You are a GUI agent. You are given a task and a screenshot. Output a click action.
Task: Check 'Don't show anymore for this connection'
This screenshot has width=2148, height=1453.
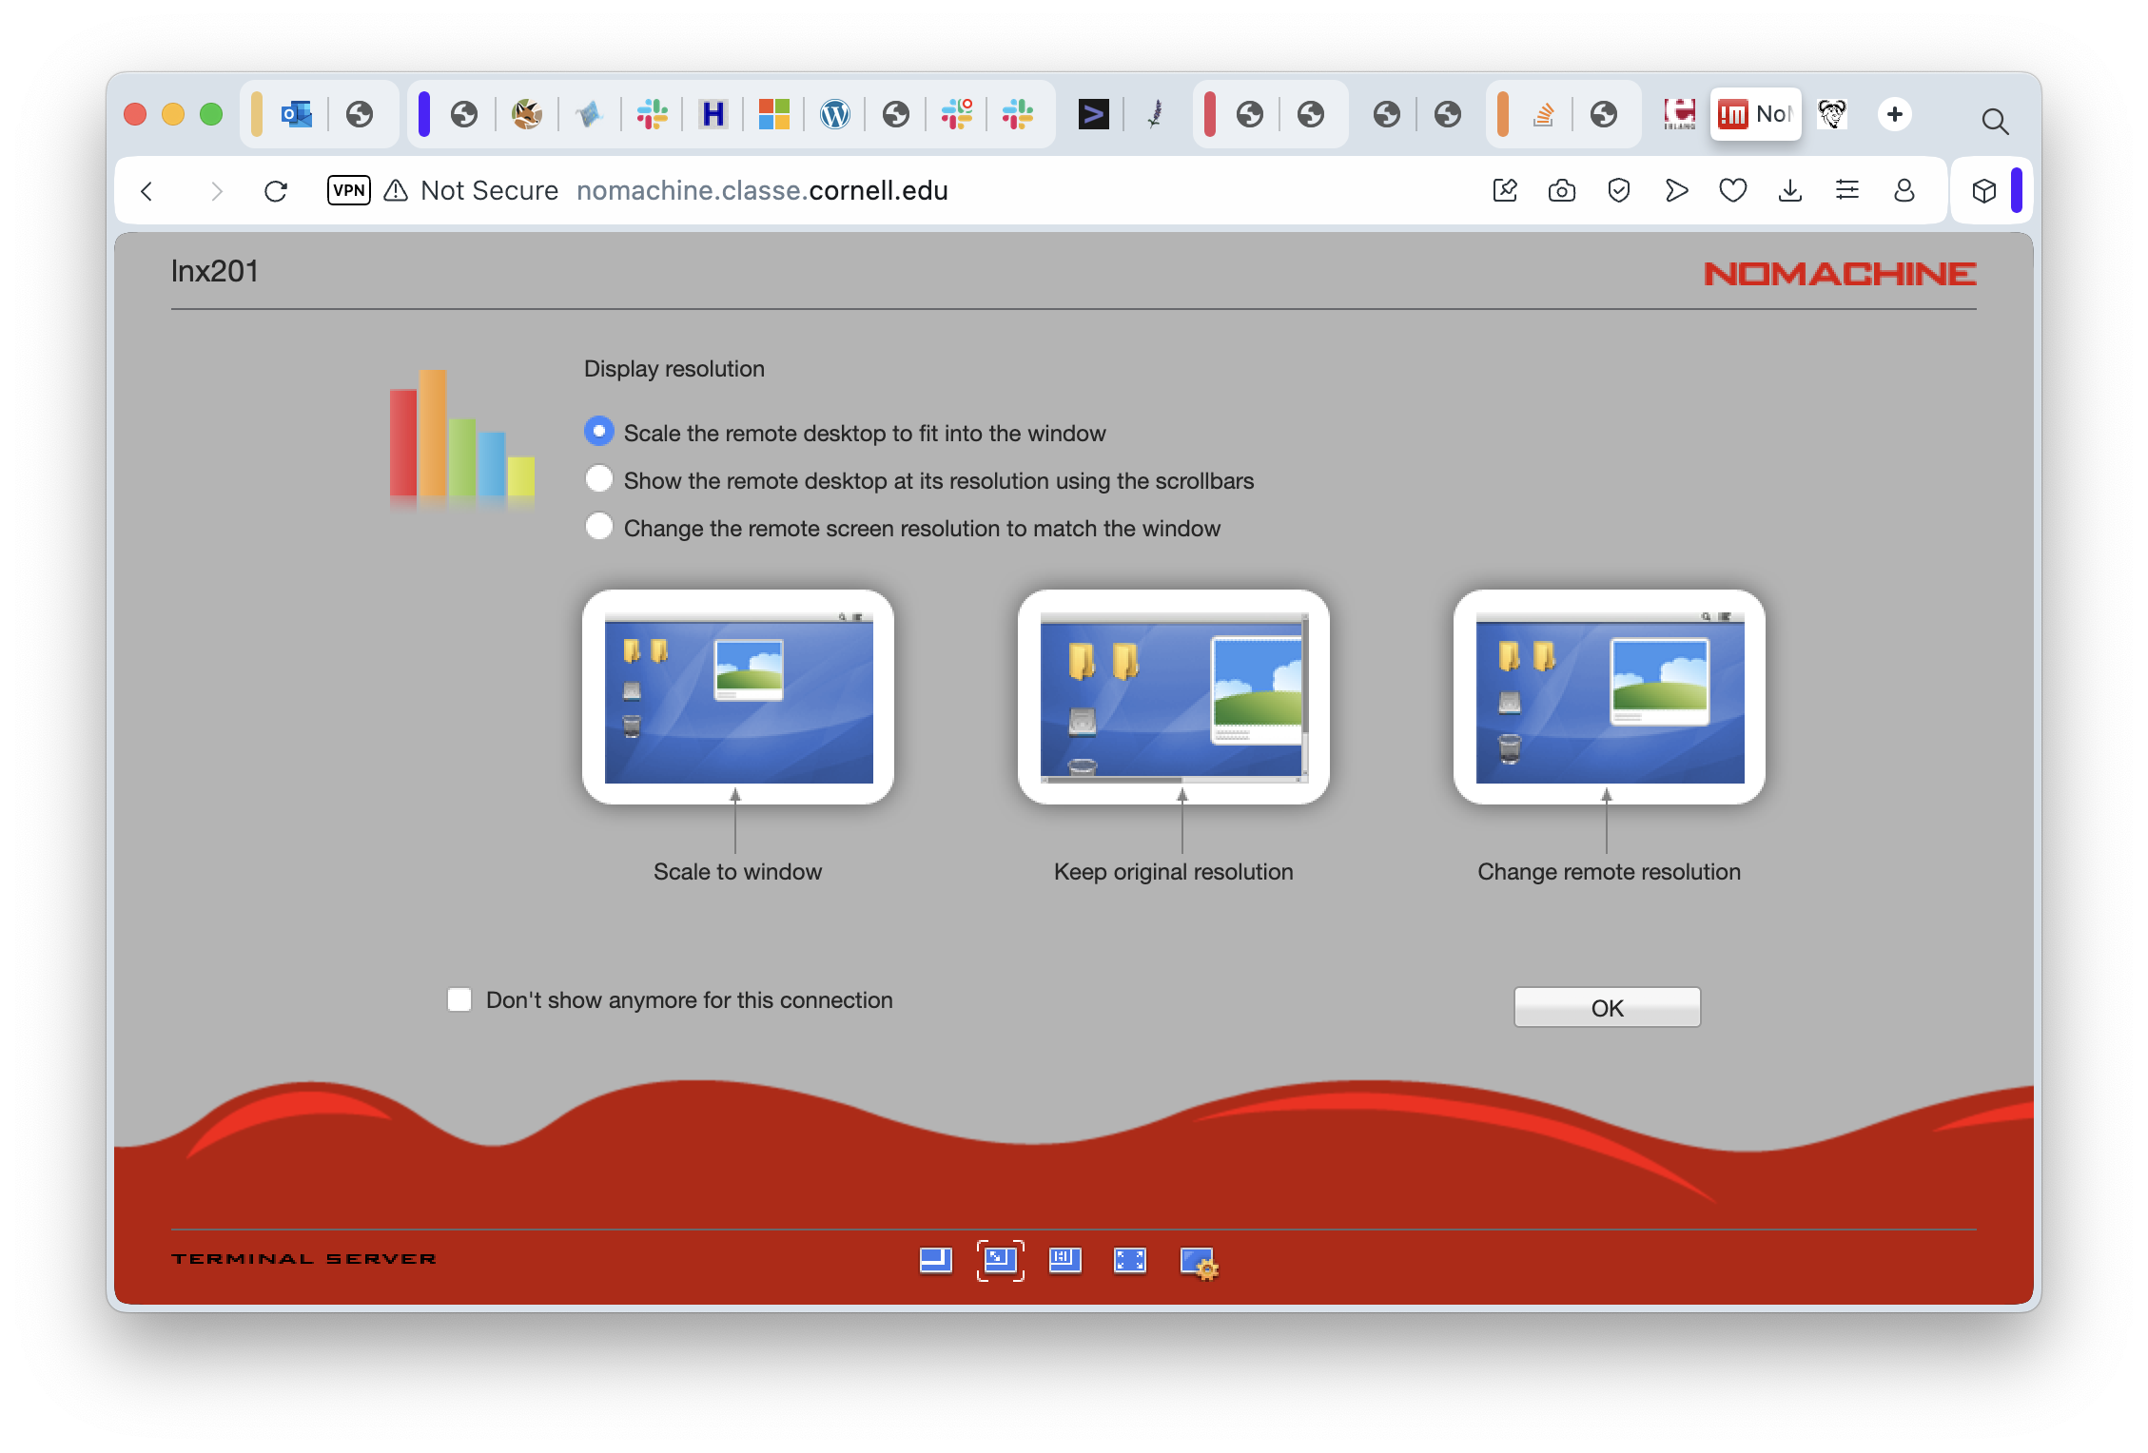point(459,1000)
